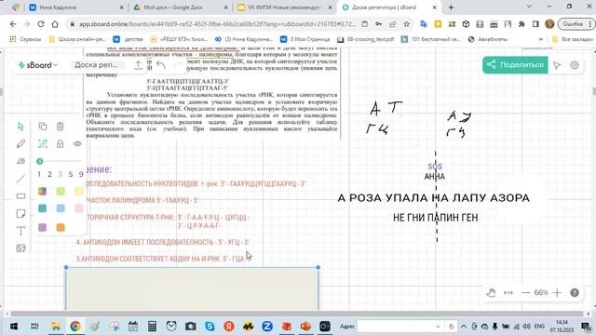The width and height of the screenshot is (596, 335).
Task: Open the browser tab search dropdown
Action: (x=529, y=7)
